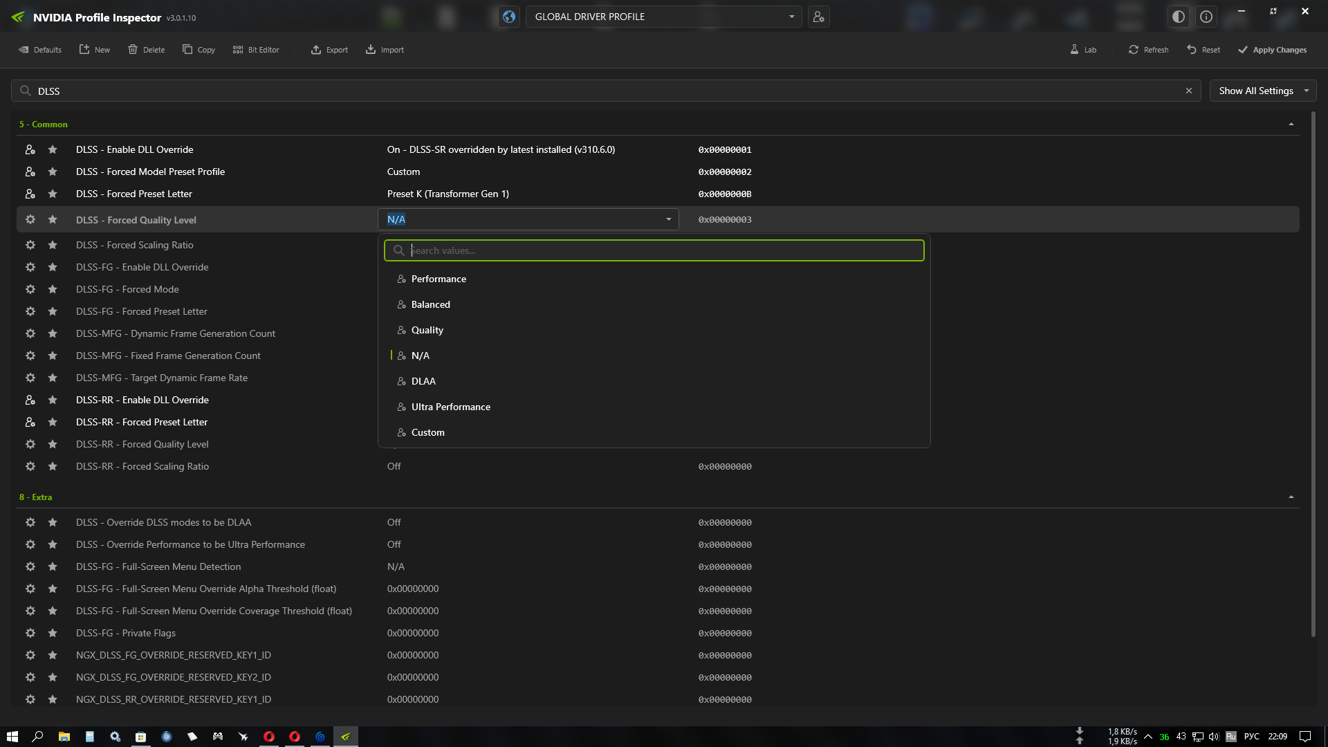1328x747 pixels.
Task: Delete the current profile
Action: (147, 50)
